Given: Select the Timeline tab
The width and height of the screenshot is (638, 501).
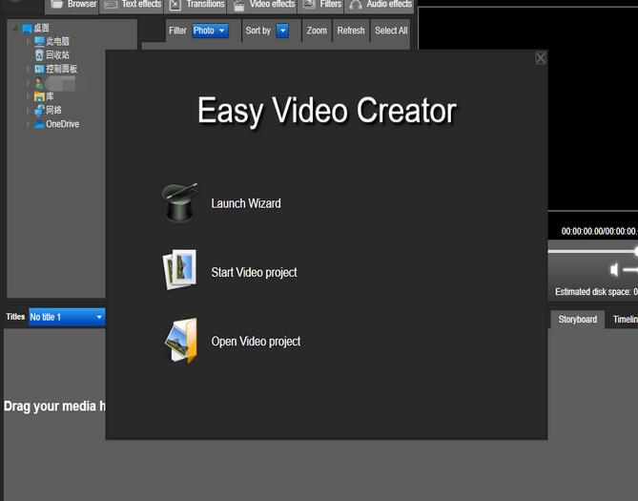Looking at the screenshot, I should pyautogui.click(x=622, y=320).
